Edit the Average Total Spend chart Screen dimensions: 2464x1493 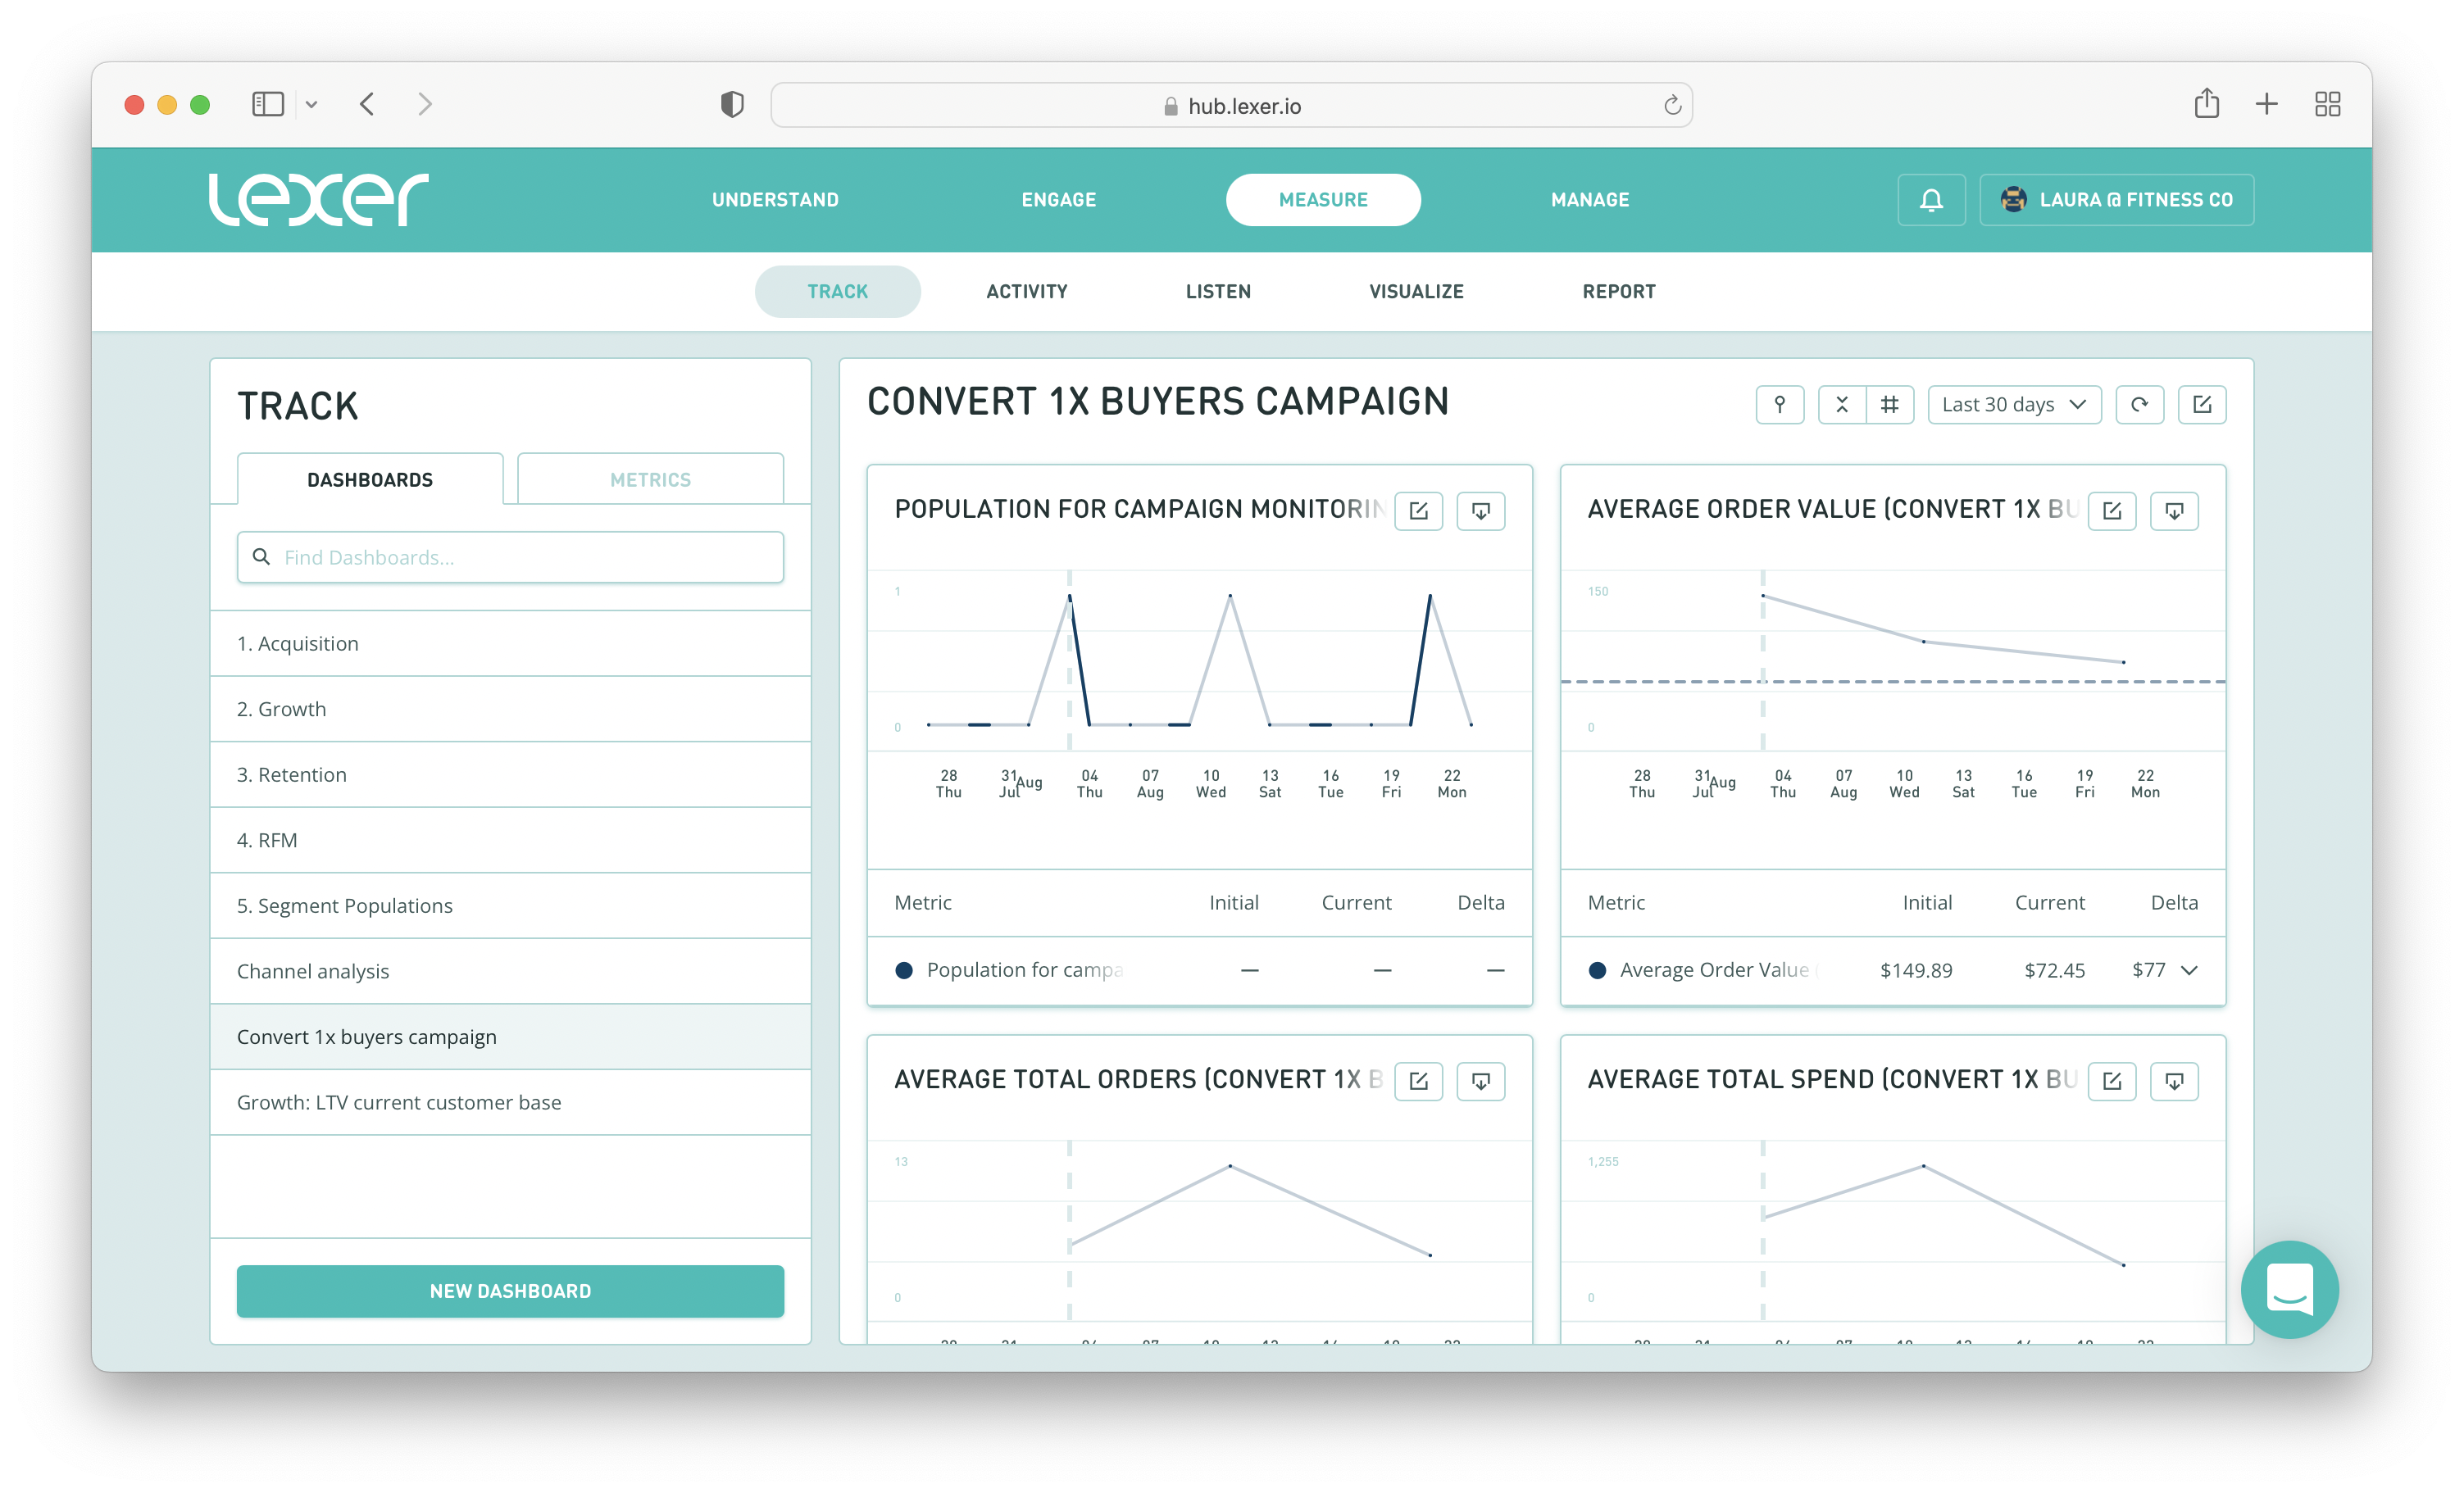(x=2111, y=1081)
